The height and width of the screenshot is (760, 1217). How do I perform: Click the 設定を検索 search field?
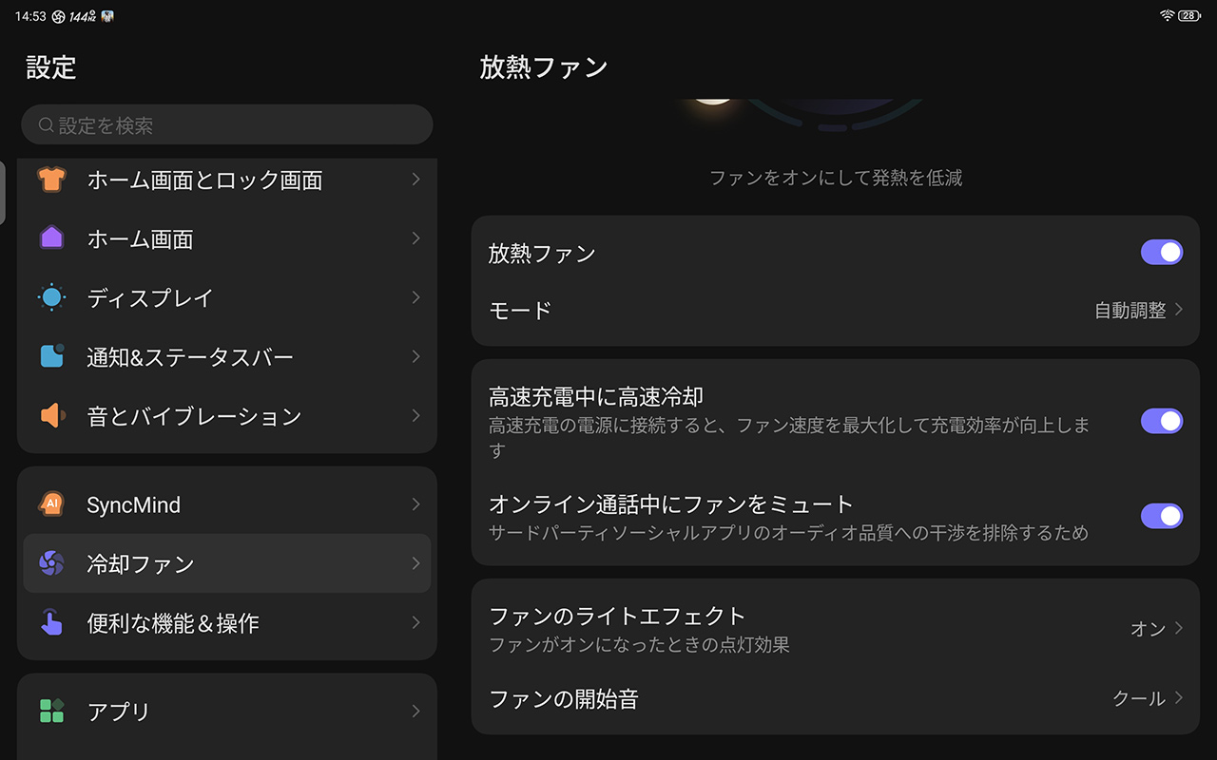point(226,125)
